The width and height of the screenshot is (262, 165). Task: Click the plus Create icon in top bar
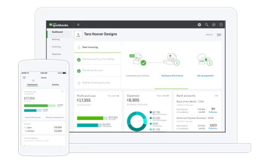[199, 25]
